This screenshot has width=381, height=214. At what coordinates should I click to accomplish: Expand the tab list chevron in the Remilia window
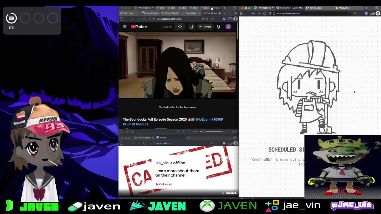pyautogui.click(x=378, y=8)
